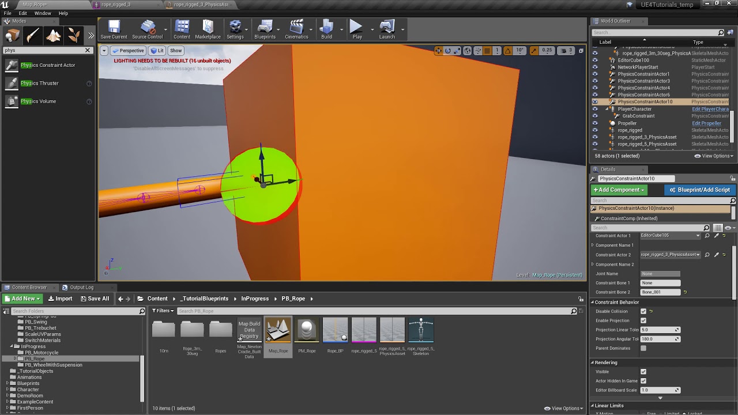
Task: Select Physics Constraint Actor in Modes list
Action: pos(48,65)
